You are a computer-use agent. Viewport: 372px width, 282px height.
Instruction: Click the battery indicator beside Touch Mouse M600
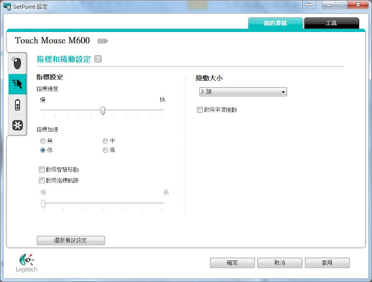click(x=102, y=41)
